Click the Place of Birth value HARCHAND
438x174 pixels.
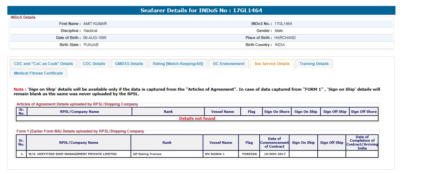pyautogui.click(x=285, y=38)
